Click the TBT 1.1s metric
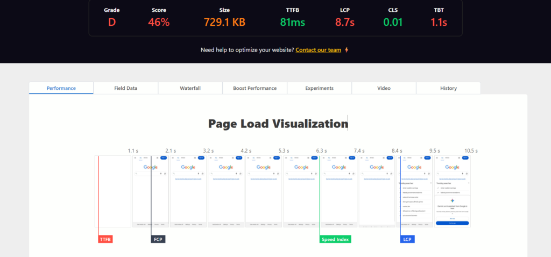551x257 pixels. click(439, 22)
